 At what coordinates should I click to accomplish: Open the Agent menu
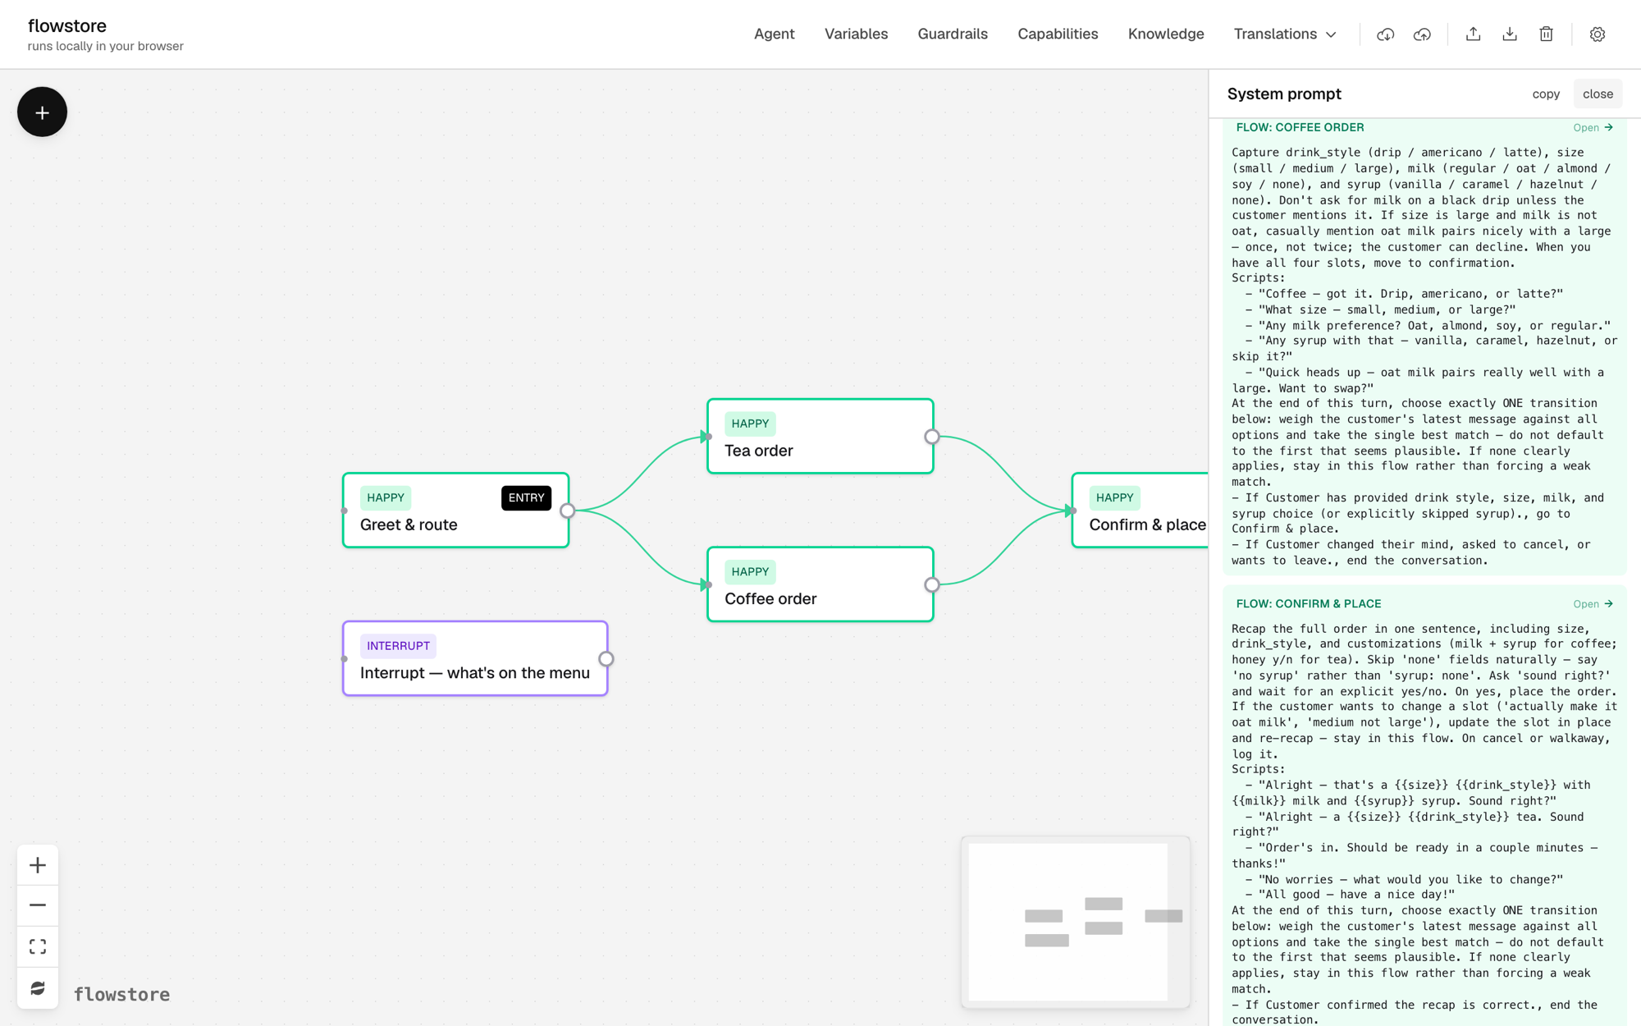774,34
